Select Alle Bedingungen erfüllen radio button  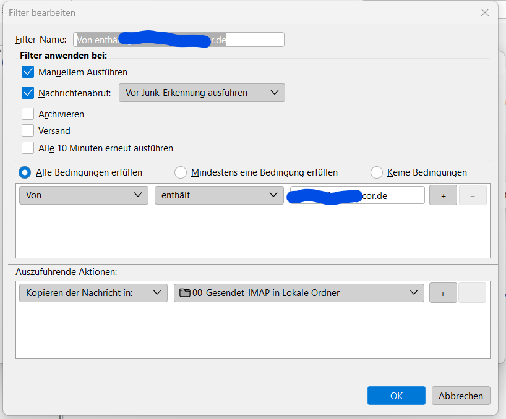25,172
